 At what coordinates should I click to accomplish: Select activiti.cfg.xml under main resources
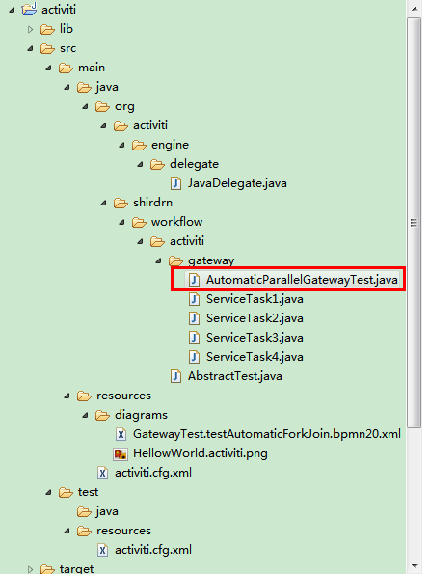(153, 473)
